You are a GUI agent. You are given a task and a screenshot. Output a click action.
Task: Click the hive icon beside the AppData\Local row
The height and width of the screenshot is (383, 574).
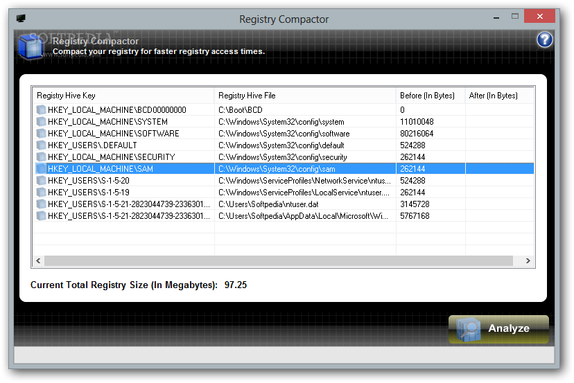click(x=41, y=216)
